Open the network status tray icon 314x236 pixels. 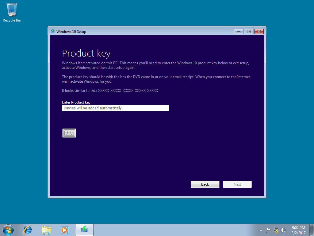[x=276, y=230]
